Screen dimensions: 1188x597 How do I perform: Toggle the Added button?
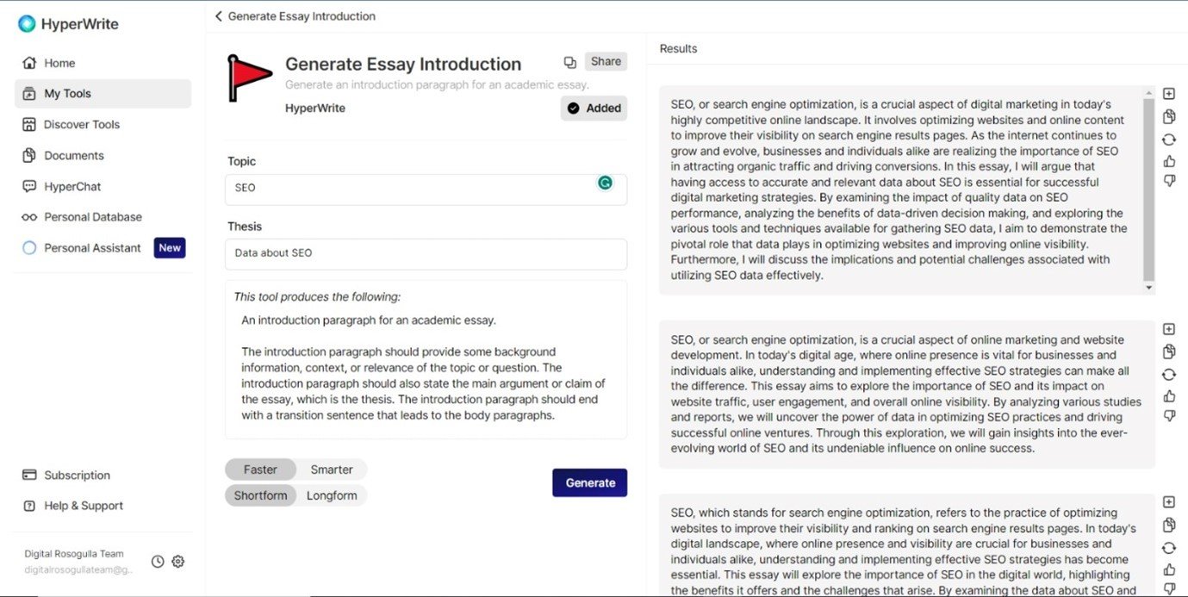pos(594,109)
